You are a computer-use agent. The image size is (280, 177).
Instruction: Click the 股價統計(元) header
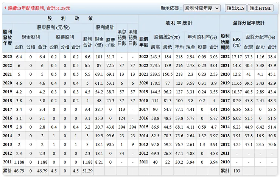pyautogui.click(x=167, y=37)
